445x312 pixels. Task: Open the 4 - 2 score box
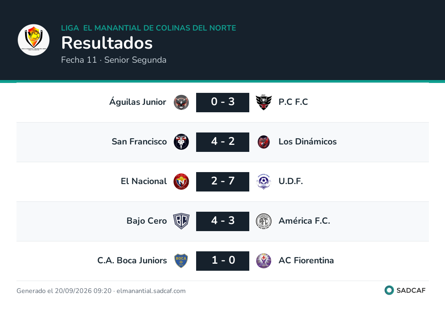pos(223,142)
